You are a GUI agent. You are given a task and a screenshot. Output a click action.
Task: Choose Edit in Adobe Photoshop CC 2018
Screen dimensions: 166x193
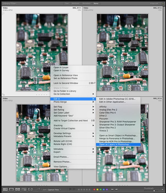click(x=118, y=99)
